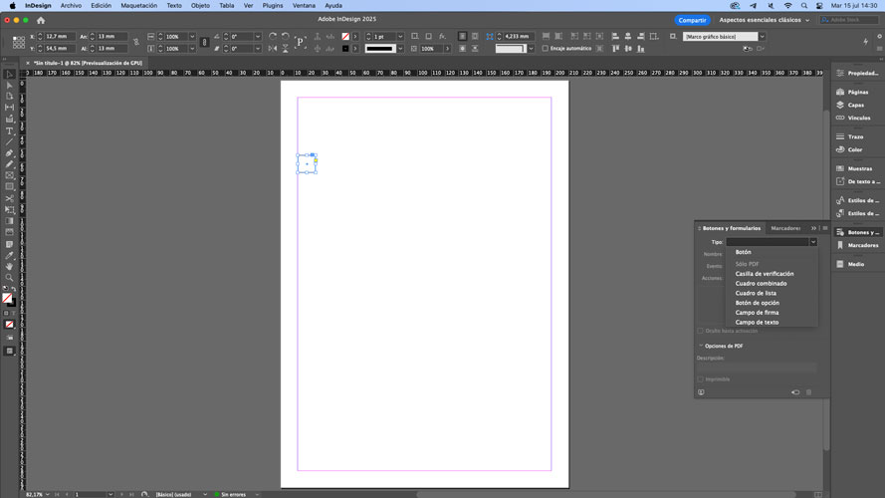Open the Ventana menu

point(304,6)
